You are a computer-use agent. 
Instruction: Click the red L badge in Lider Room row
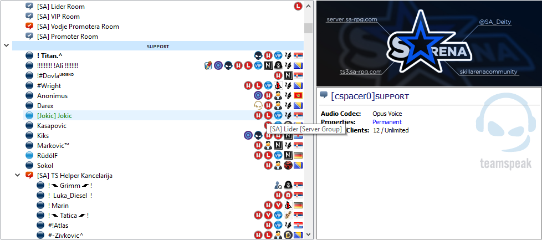click(x=298, y=6)
